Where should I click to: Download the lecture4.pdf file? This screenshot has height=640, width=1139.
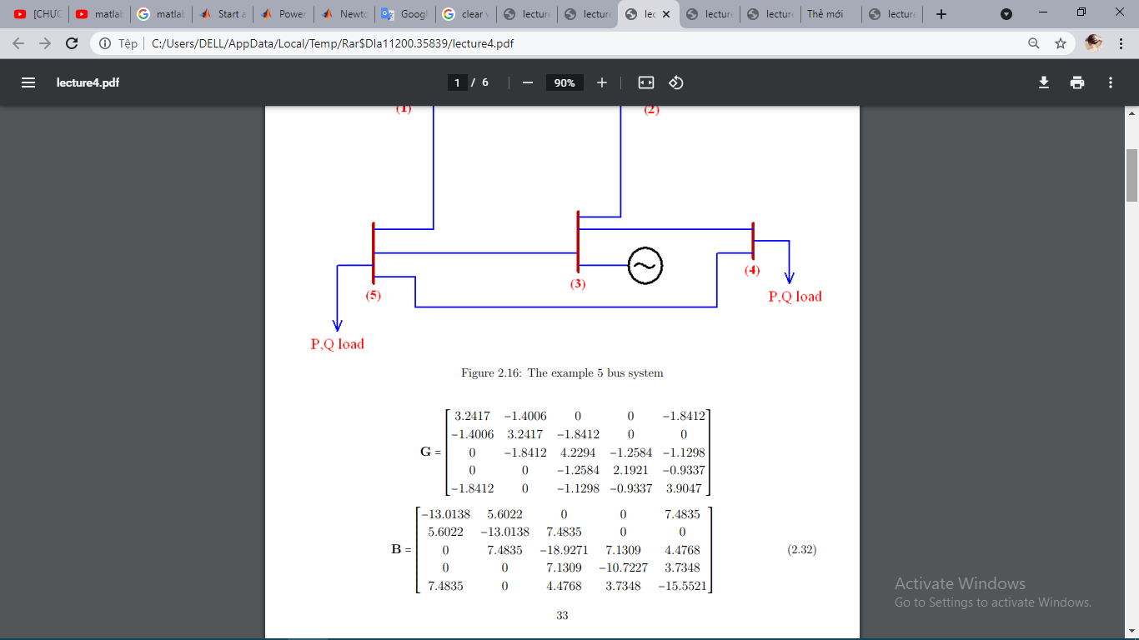(x=1043, y=82)
